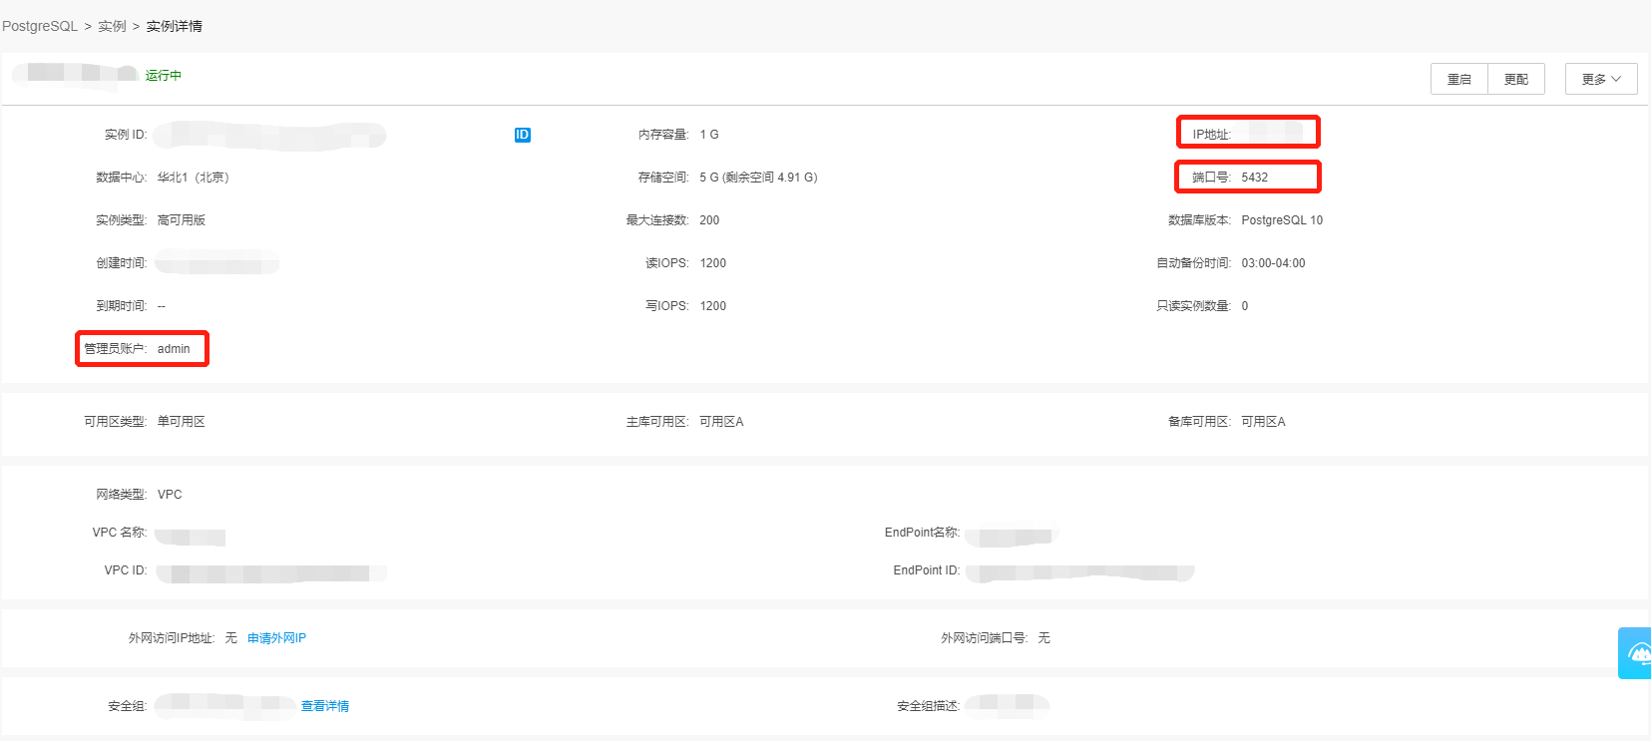Copy the instance ID with the blue ID icon
The width and height of the screenshot is (1651, 741).
pos(523,135)
